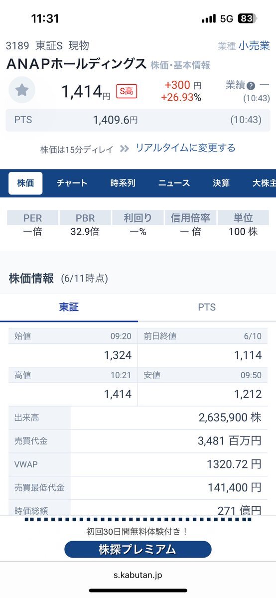Open the 決算 tab
Image resolution: width=276 pixels, height=598 pixels.
click(221, 183)
